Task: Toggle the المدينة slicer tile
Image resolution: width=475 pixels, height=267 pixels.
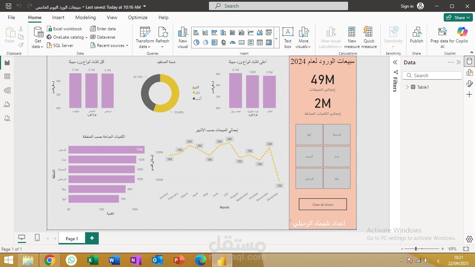Action: tap(337, 135)
